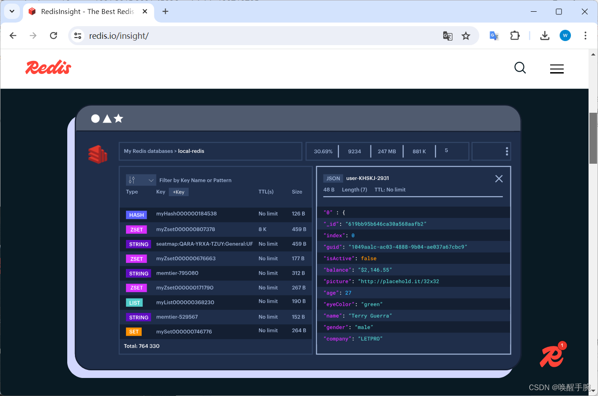Select key myZset000000676663
Viewport: 598px width, 396px height.
pos(186,258)
